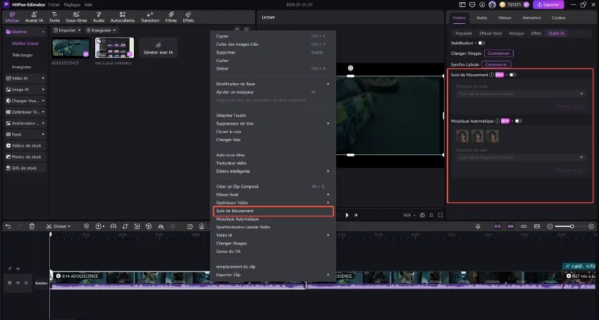Click the trash delete icon in timeline toolbar
The image size is (599, 320).
click(32, 226)
